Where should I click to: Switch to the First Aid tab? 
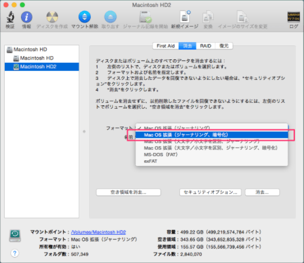[x=165, y=46]
